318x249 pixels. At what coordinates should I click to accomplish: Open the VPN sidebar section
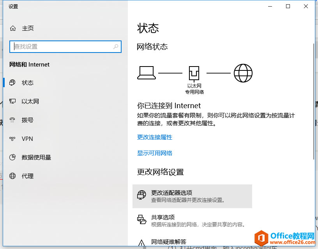pos(27,139)
